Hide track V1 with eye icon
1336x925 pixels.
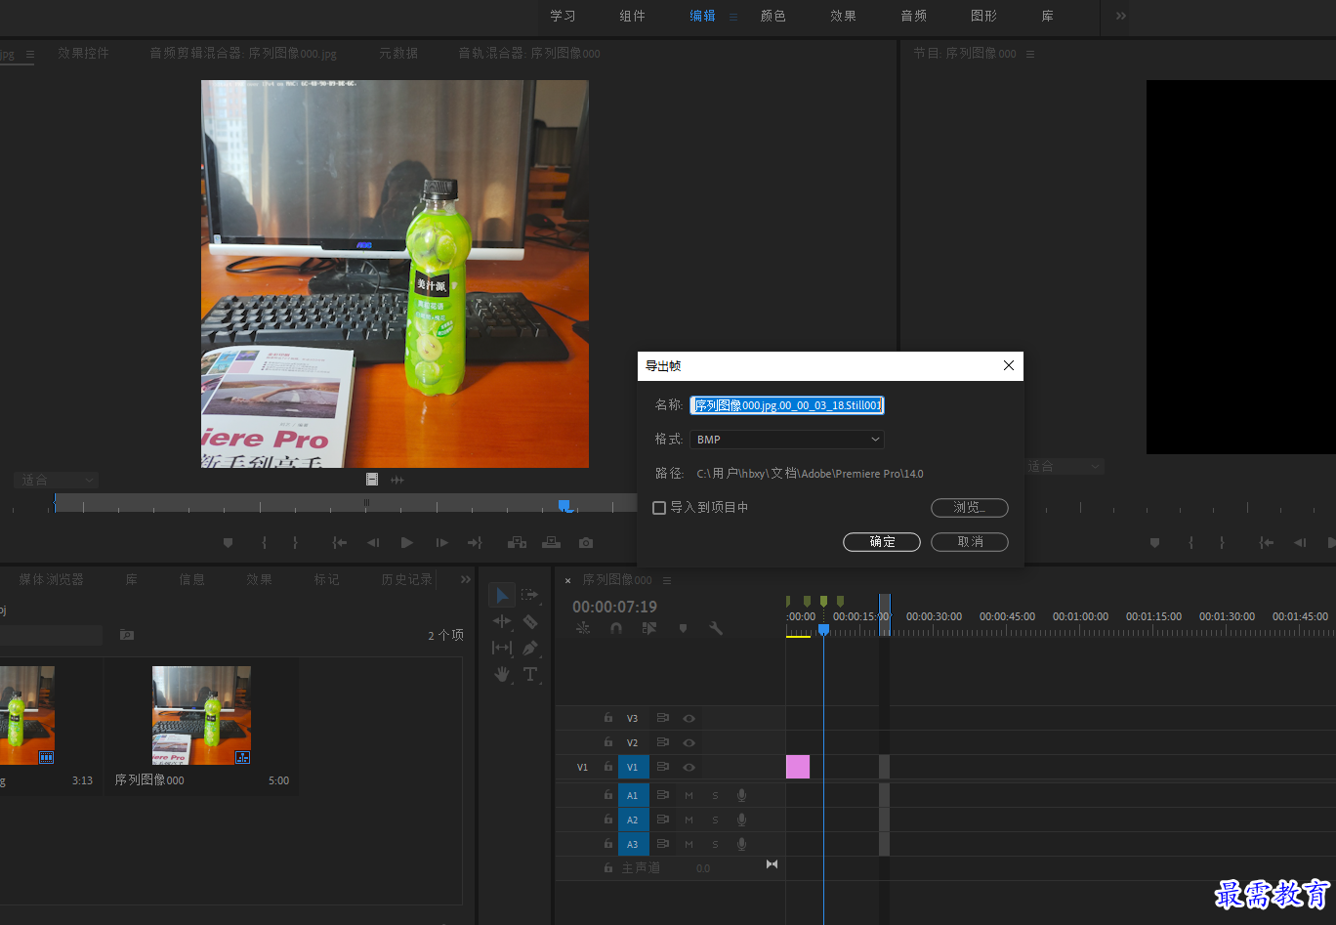[689, 767]
